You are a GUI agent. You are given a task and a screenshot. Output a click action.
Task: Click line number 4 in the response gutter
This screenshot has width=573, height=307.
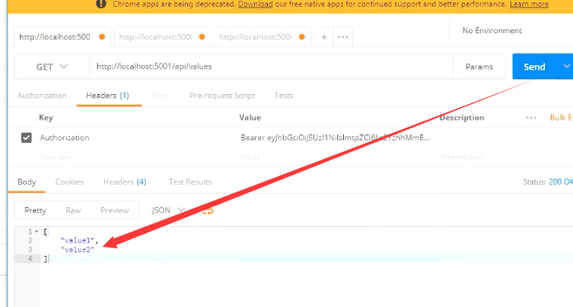pos(30,258)
